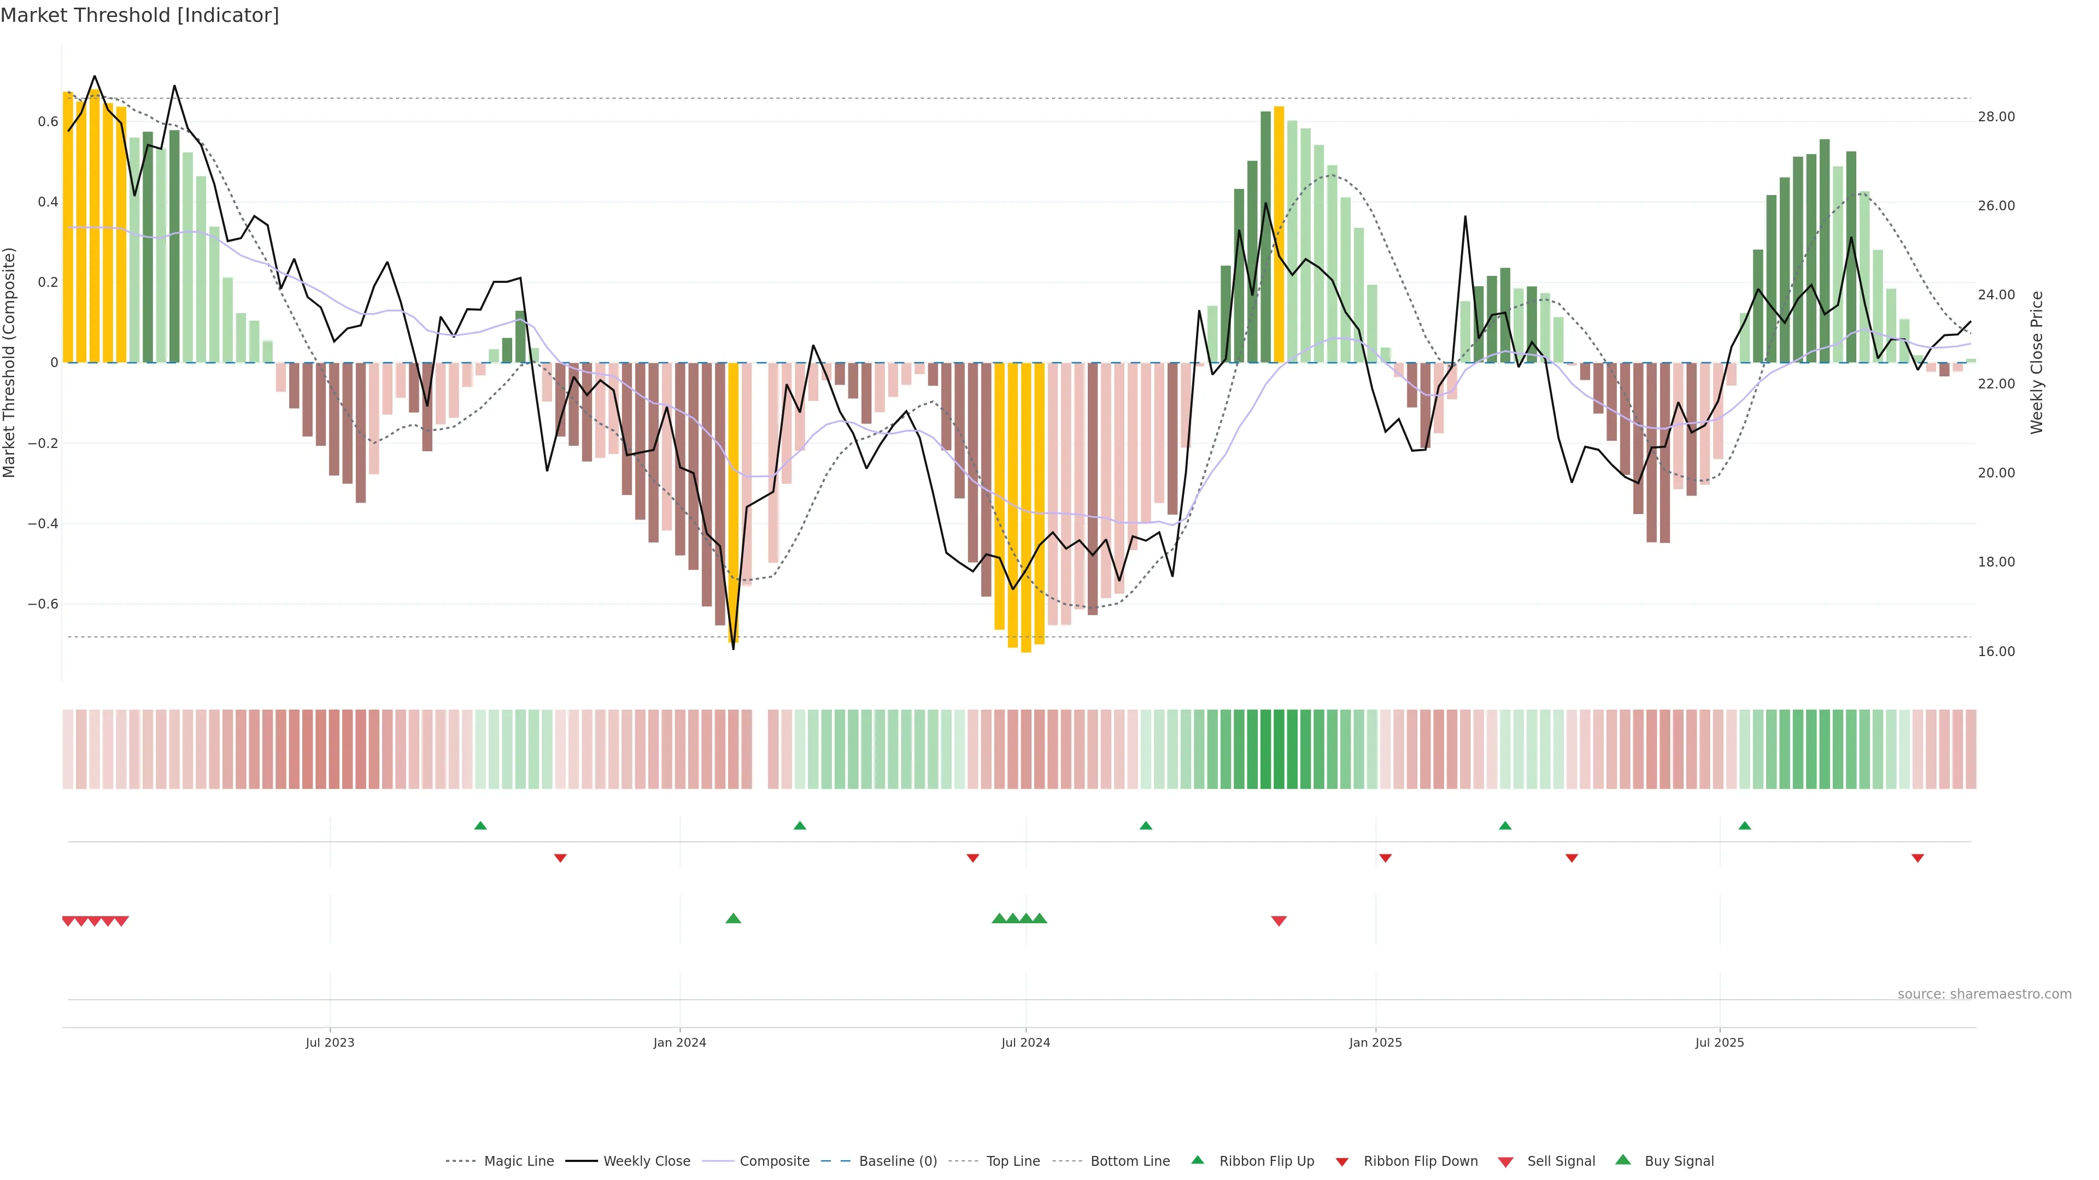Click the Buy Signal legend triangle icon
This screenshot has height=1180, width=2099.
click(1622, 1160)
